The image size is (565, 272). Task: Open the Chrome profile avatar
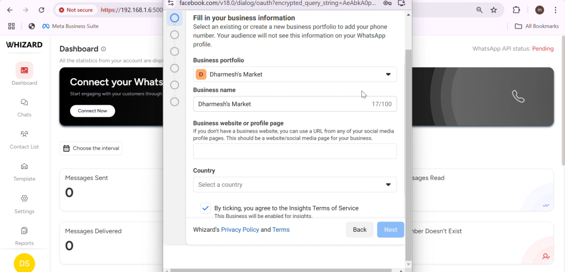[x=540, y=10]
